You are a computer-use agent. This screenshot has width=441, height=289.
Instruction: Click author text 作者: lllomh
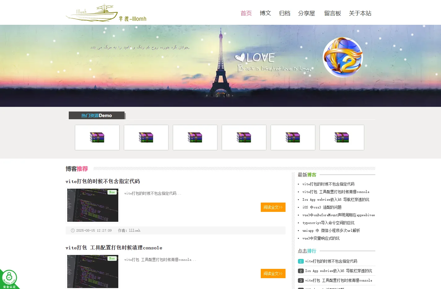coord(129,230)
